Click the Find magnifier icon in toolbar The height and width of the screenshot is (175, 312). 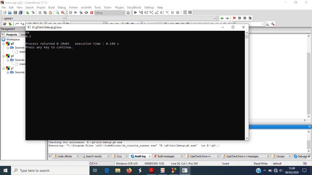pyautogui.click(x=57, y=12)
